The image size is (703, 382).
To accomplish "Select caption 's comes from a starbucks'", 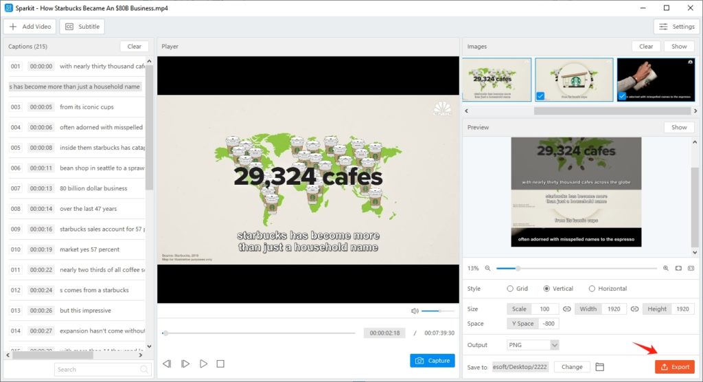I will point(76,290).
